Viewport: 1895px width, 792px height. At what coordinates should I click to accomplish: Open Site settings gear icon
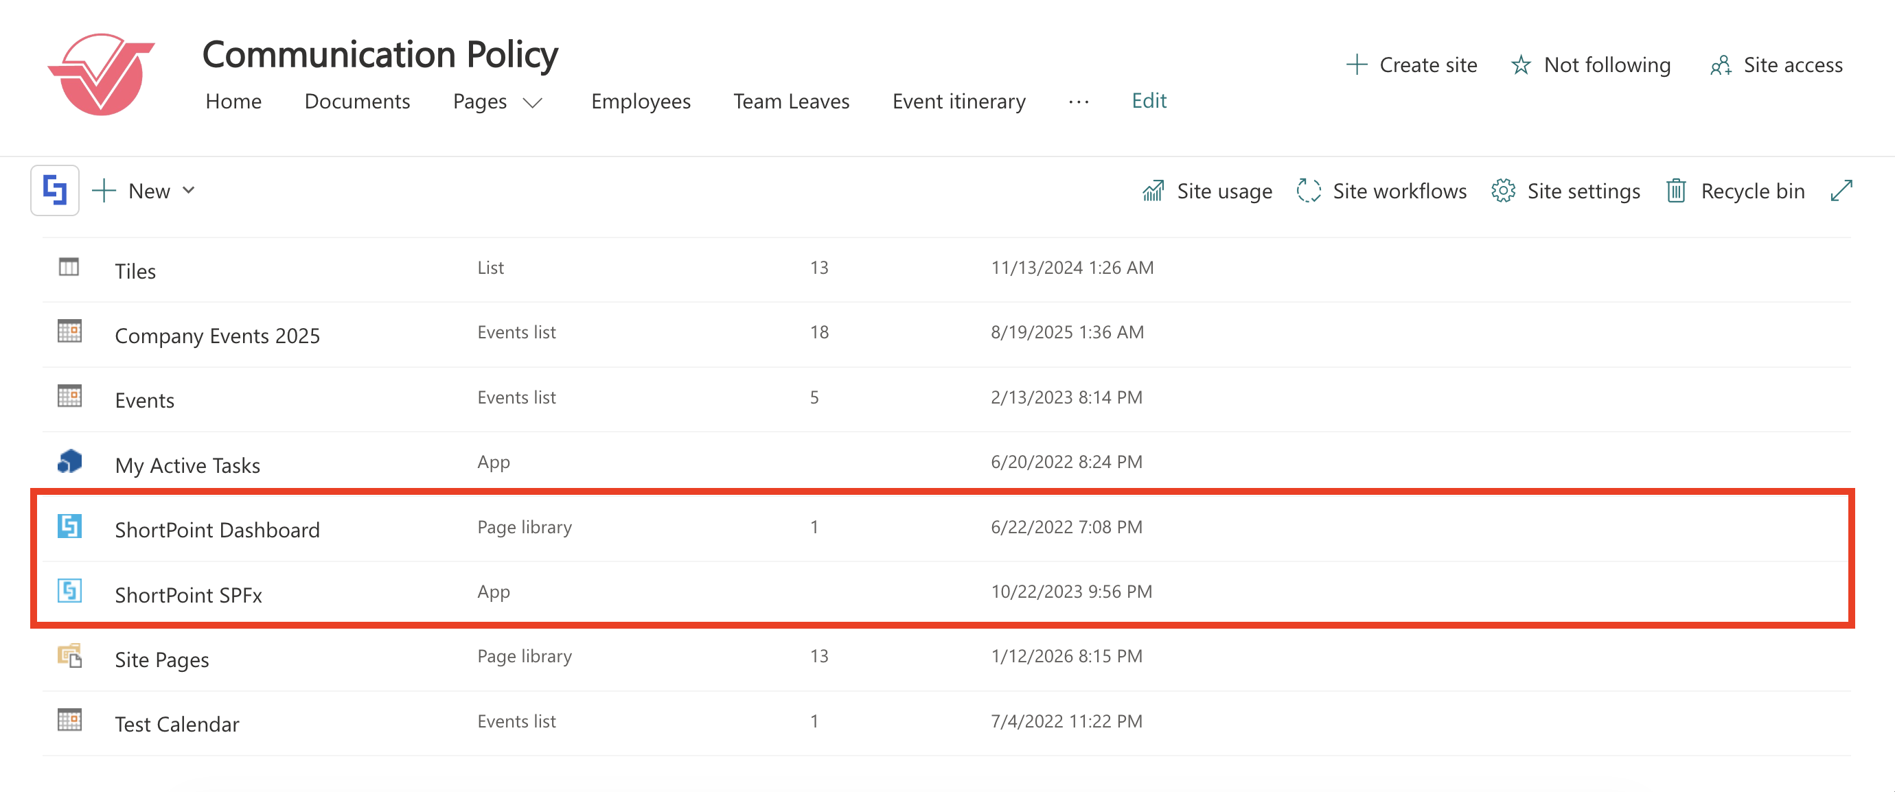1503,191
